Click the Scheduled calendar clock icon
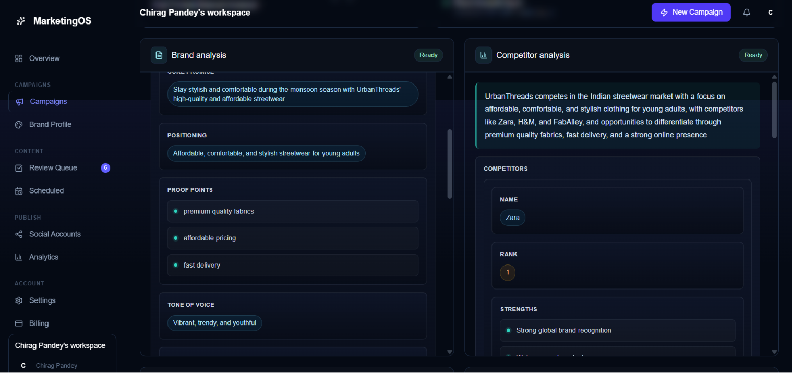 pyautogui.click(x=19, y=191)
